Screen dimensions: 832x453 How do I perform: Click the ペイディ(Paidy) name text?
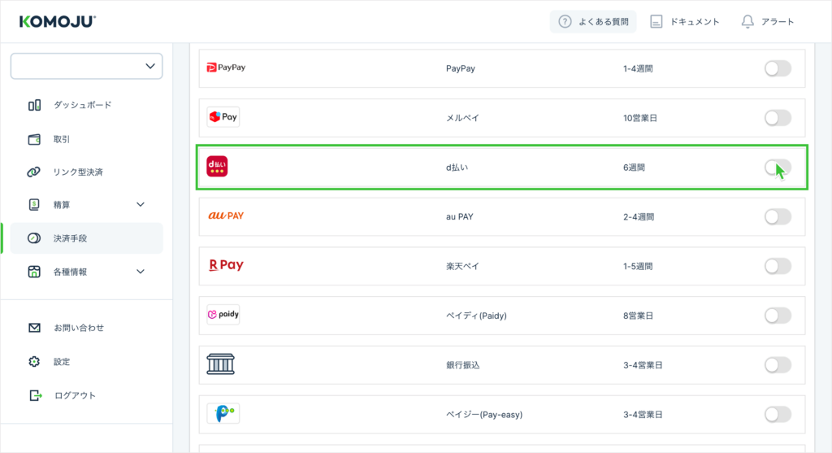[476, 316]
